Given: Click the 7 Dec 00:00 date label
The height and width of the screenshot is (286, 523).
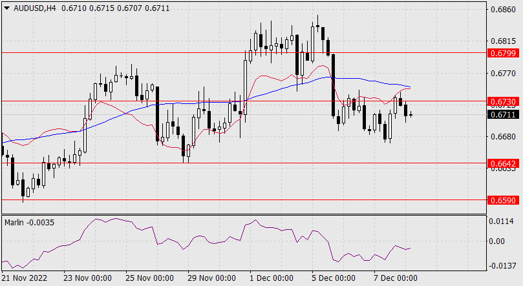Looking at the screenshot, I should pyautogui.click(x=396, y=278).
